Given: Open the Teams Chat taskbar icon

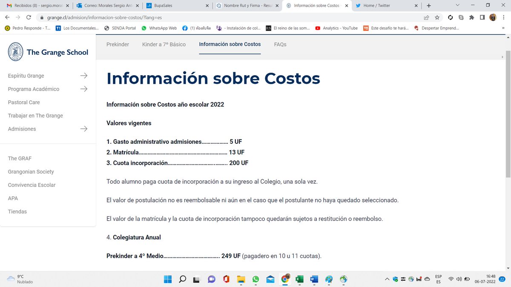Looking at the screenshot, I should pyautogui.click(x=211, y=279).
